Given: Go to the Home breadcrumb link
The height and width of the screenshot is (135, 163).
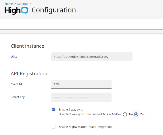Looking at the screenshot, I should point(9,4).
